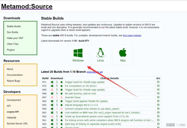Open 'Trigger build for hl2sdk-csgo update' build 971
The height and width of the screenshot is (128, 187).
click(x=85, y=82)
